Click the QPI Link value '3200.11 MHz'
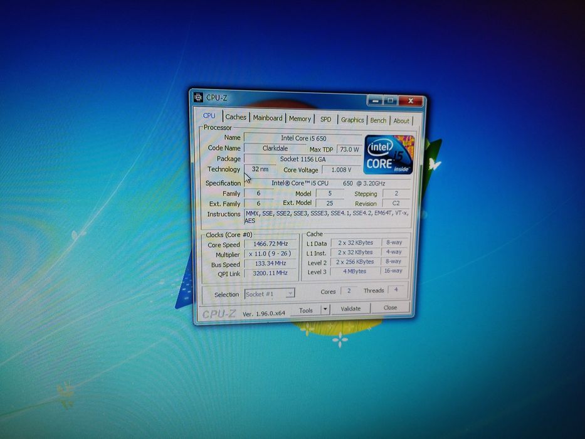The image size is (585, 439). point(270,273)
